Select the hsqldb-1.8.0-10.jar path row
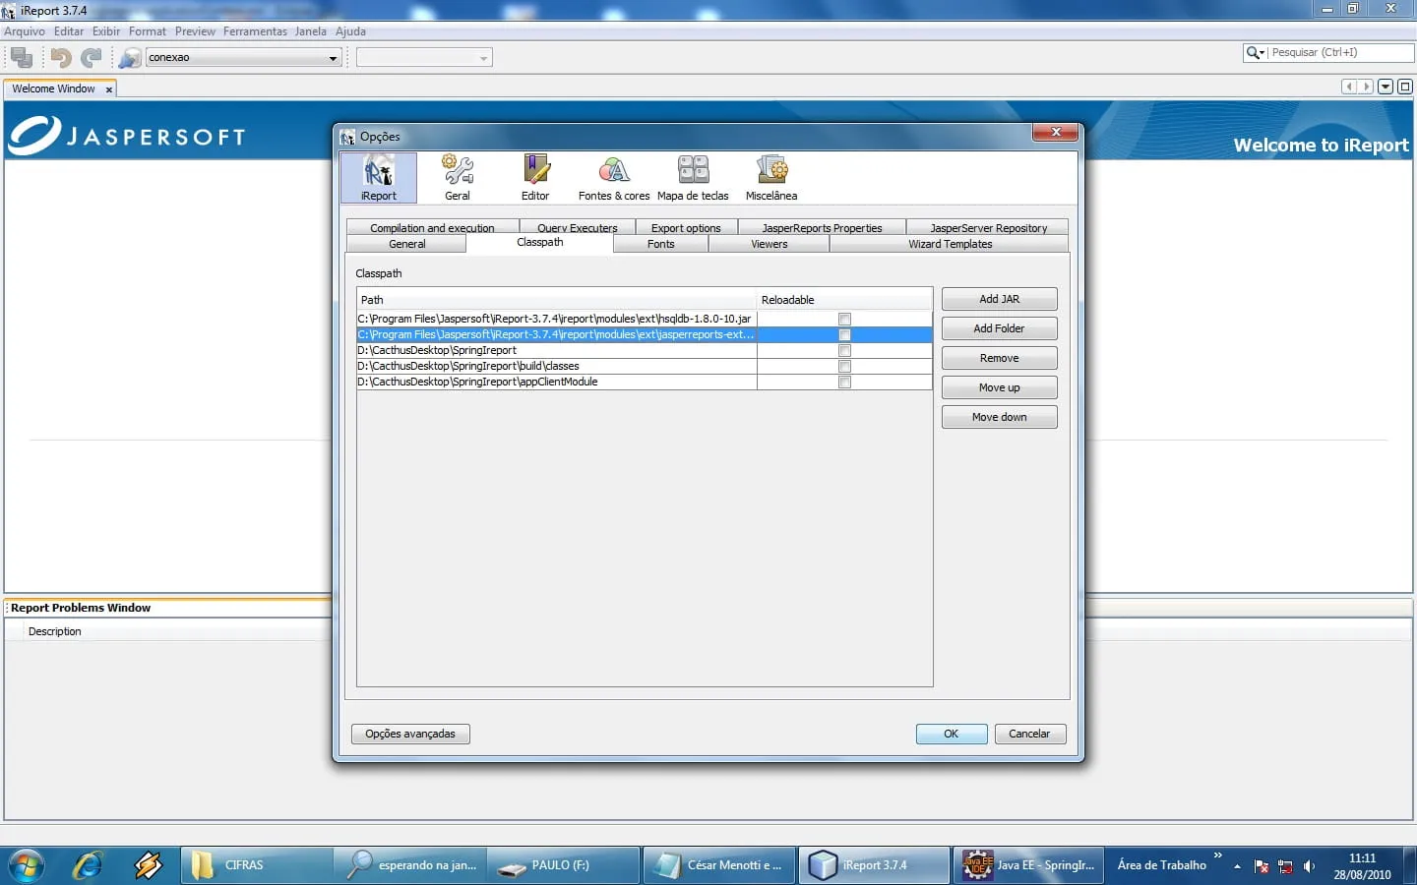 [557, 319]
